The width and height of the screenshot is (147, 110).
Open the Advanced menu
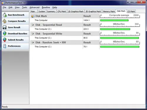point(34,7)
